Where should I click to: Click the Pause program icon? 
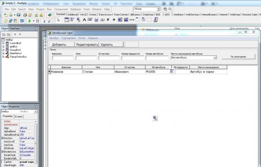(38, 21)
